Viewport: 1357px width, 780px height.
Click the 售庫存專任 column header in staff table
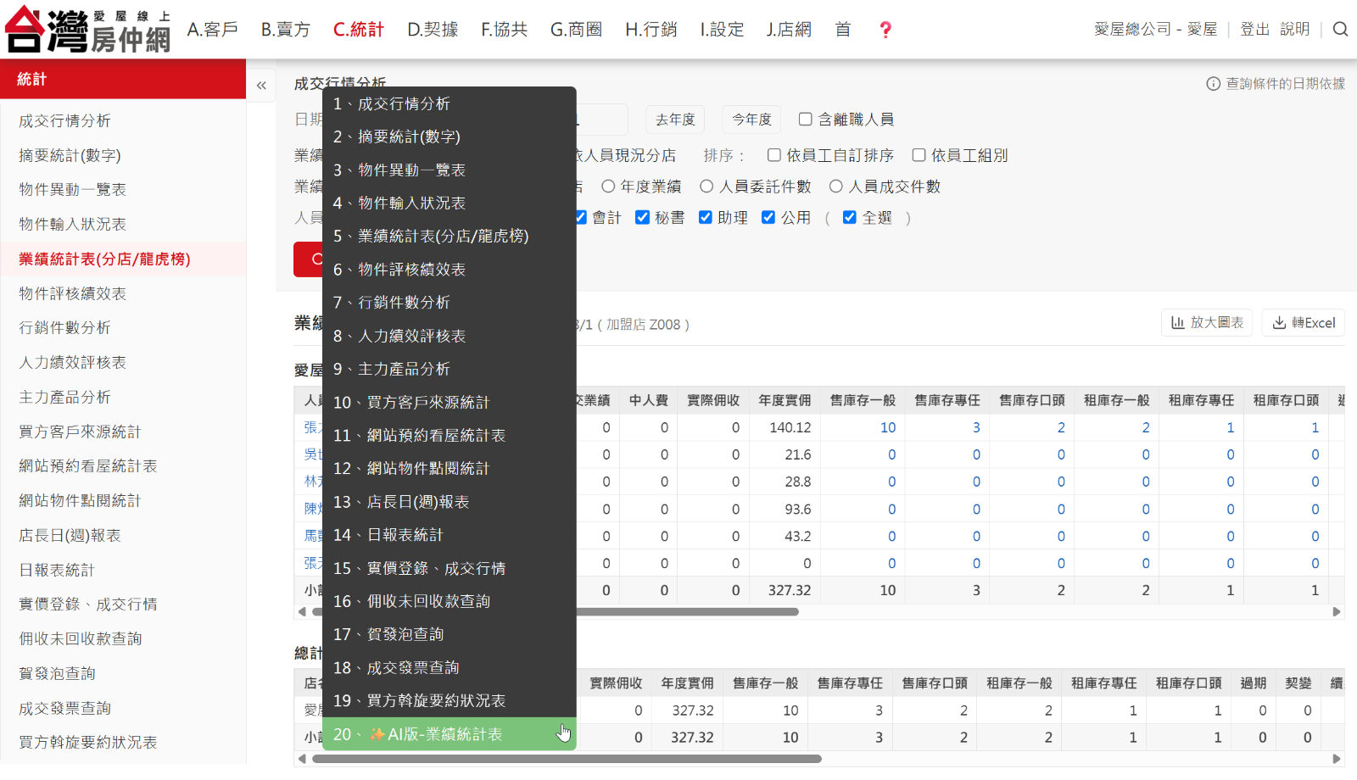(947, 400)
